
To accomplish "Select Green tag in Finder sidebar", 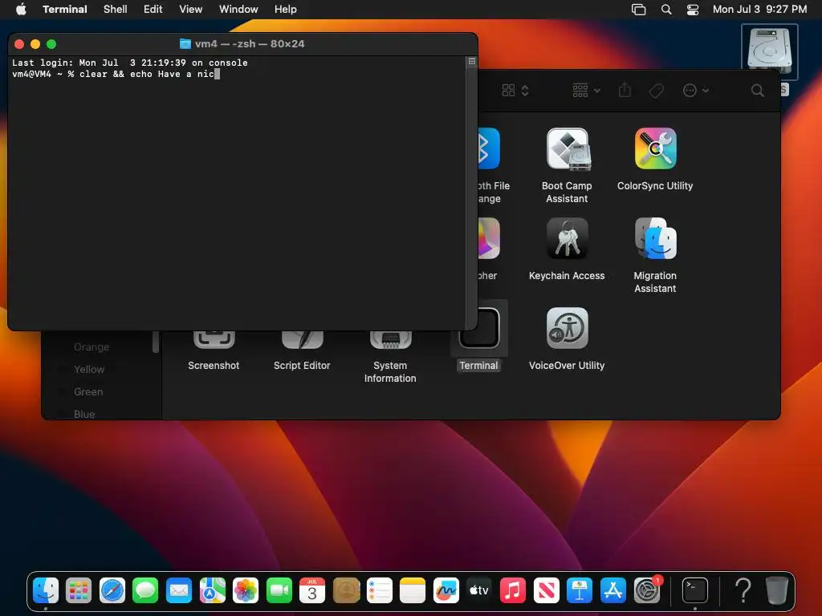I will (88, 391).
